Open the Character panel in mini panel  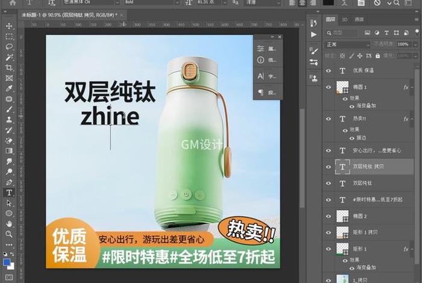(268, 76)
